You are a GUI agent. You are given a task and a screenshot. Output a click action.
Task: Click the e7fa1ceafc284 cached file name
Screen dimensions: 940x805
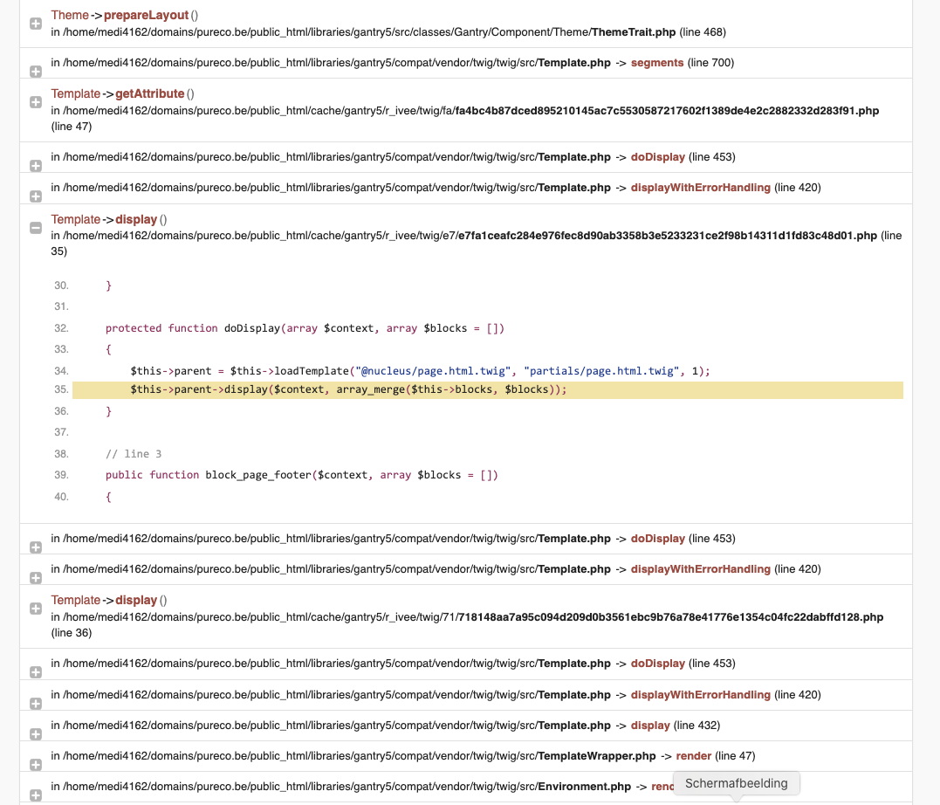click(667, 236)
